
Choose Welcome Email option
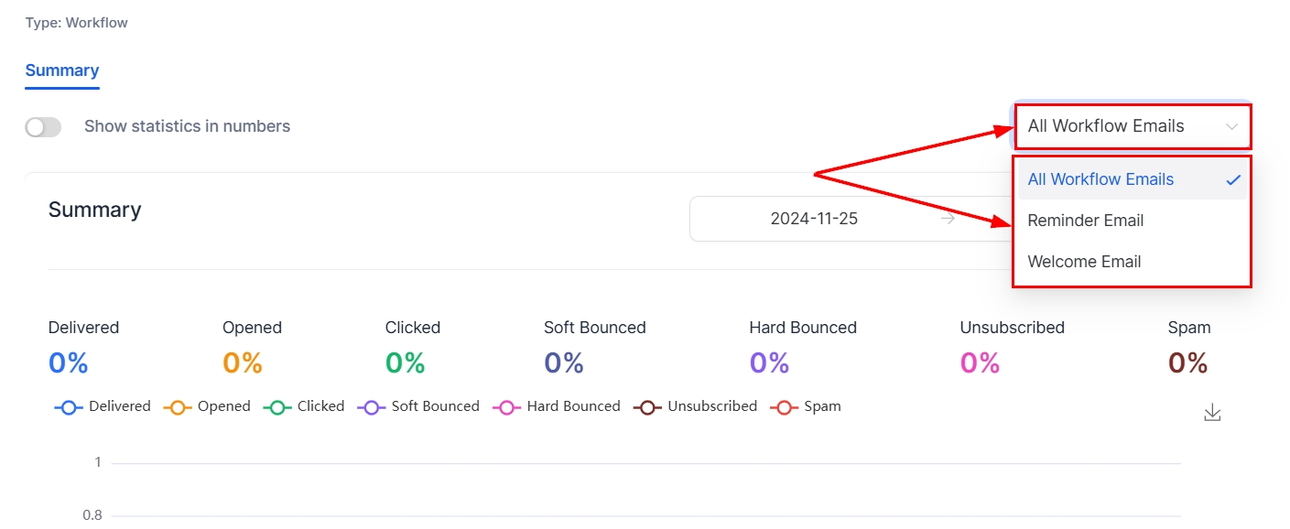1084,262
